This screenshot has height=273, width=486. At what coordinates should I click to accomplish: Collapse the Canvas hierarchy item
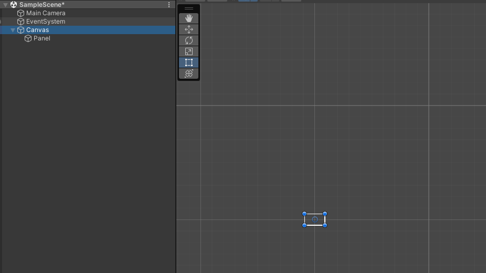tap(13, 30)
